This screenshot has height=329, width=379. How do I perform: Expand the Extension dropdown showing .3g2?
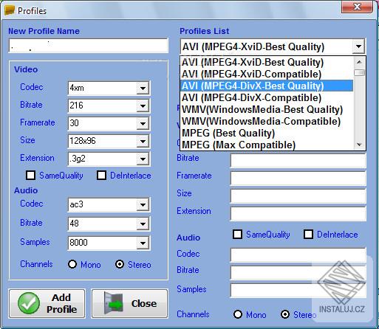[143, 159]
